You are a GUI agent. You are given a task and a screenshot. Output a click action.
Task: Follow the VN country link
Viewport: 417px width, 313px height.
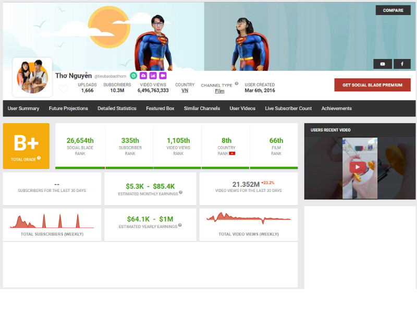185,90
